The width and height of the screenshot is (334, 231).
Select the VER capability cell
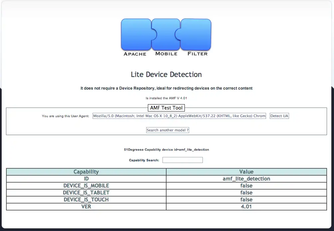point(86,207)
